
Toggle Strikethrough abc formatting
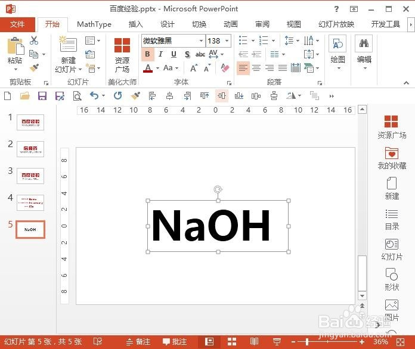[200, 54]
